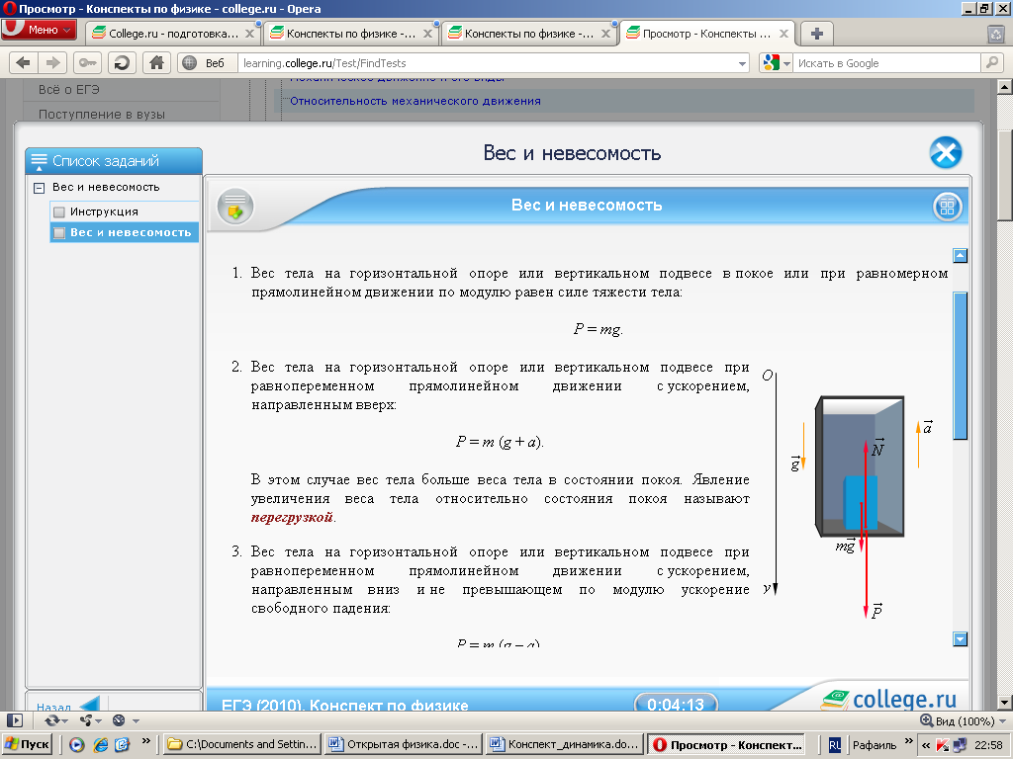The image size is (1013, 759).
Task: Close the College.ru - подготовка tab
Action: [x=249, y=34]
